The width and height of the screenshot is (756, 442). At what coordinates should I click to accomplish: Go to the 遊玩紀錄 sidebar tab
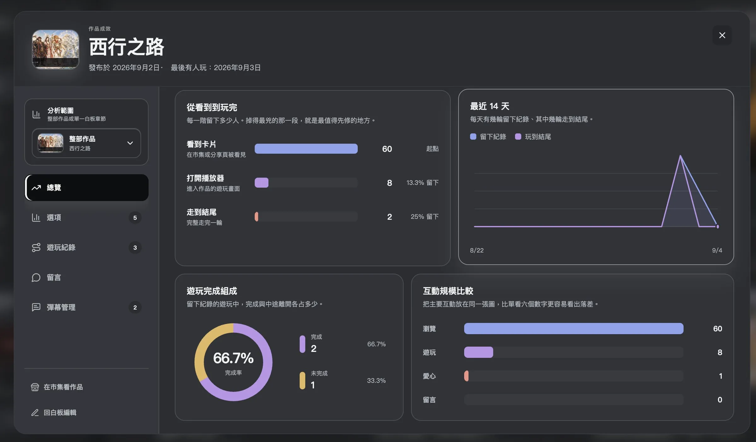[x=87, y=248]
